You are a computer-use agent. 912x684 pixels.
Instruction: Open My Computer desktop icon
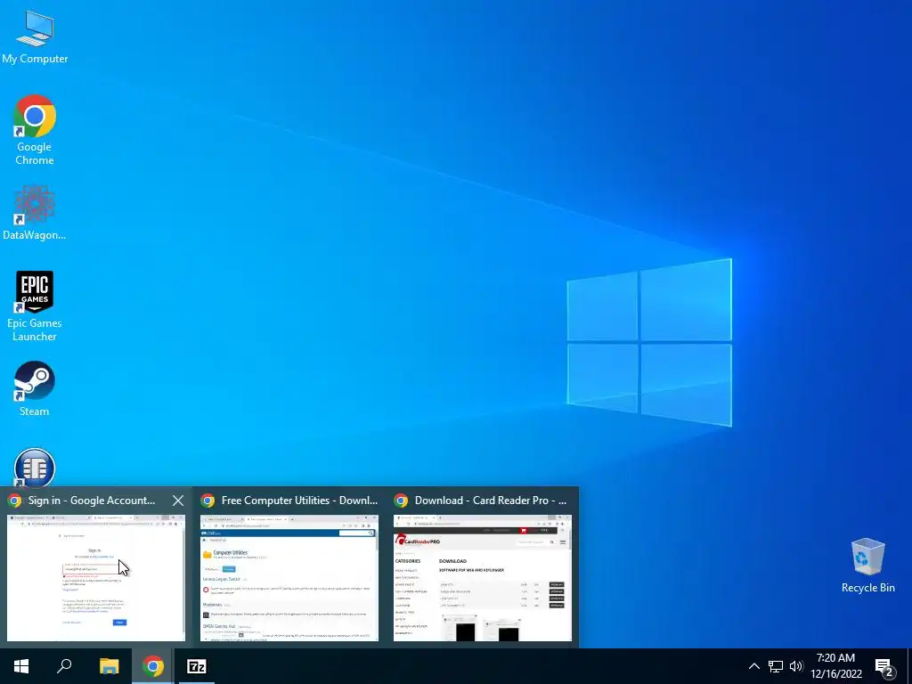point(35,37)
